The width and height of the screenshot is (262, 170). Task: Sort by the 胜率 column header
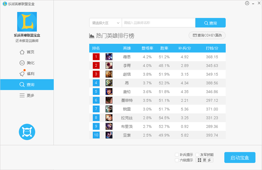(x=164, y=48)
